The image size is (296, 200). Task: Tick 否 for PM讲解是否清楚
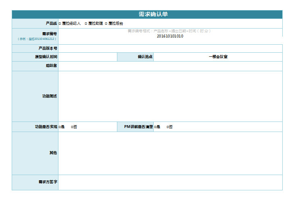tap(168, 127)
